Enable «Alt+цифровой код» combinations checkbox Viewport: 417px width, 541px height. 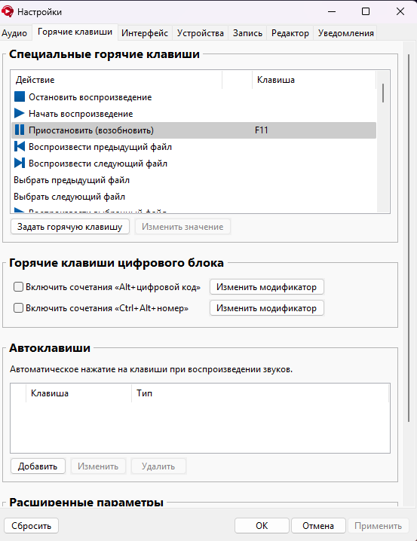pos(18,287)
